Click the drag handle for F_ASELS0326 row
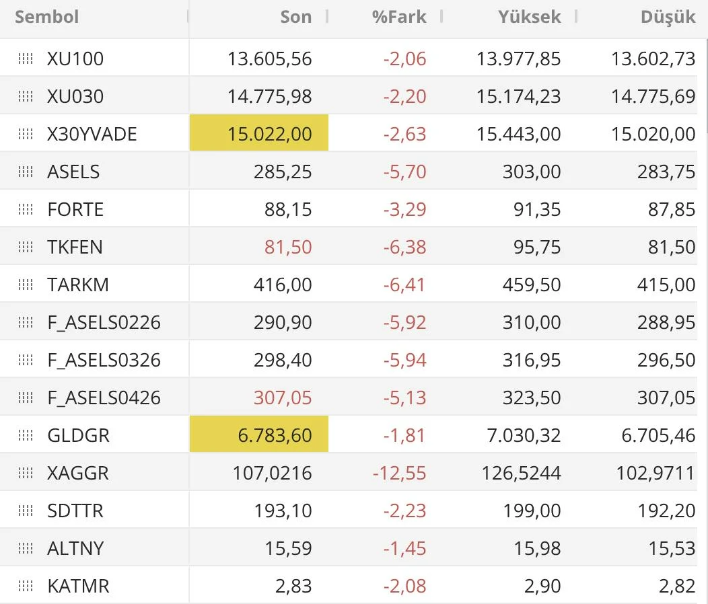This screenshot has height=604, width=708. click(x=26, y=361)
